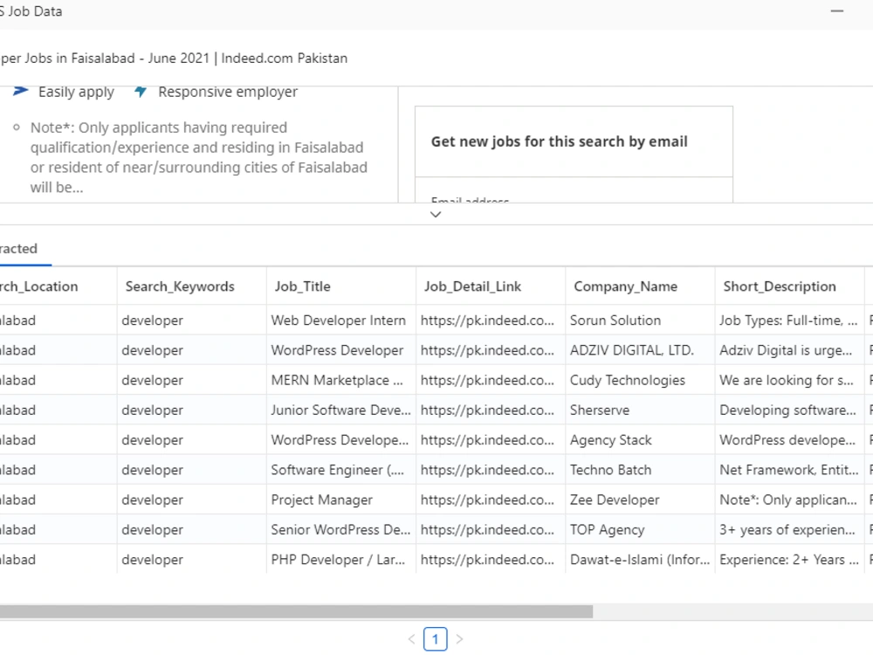The image size is (873, 655).
Task: Click the Agency Stack company cell
Action: point(640,440)
